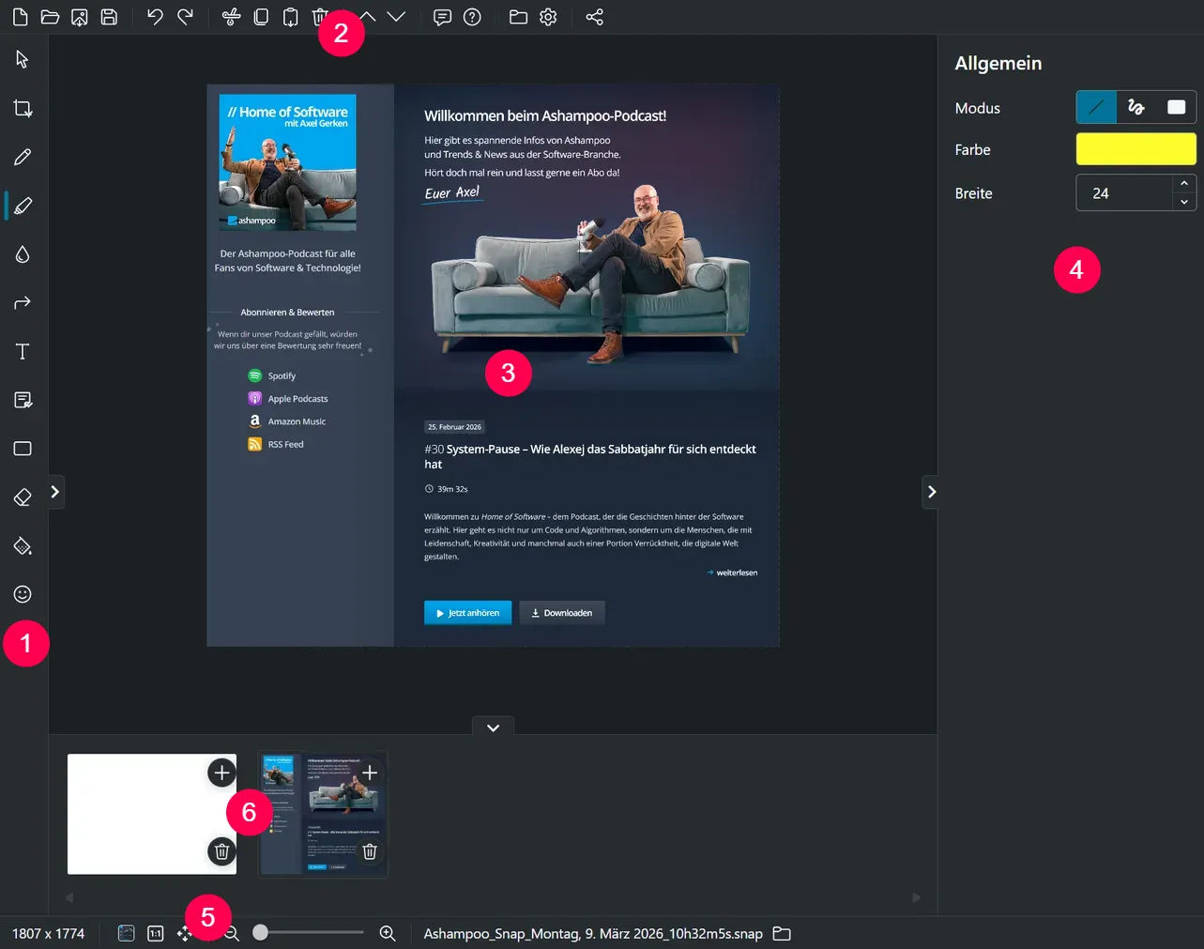Select the Rectangle shape tool
This screenshot has height=949, width=1204.
coord(23,449)
